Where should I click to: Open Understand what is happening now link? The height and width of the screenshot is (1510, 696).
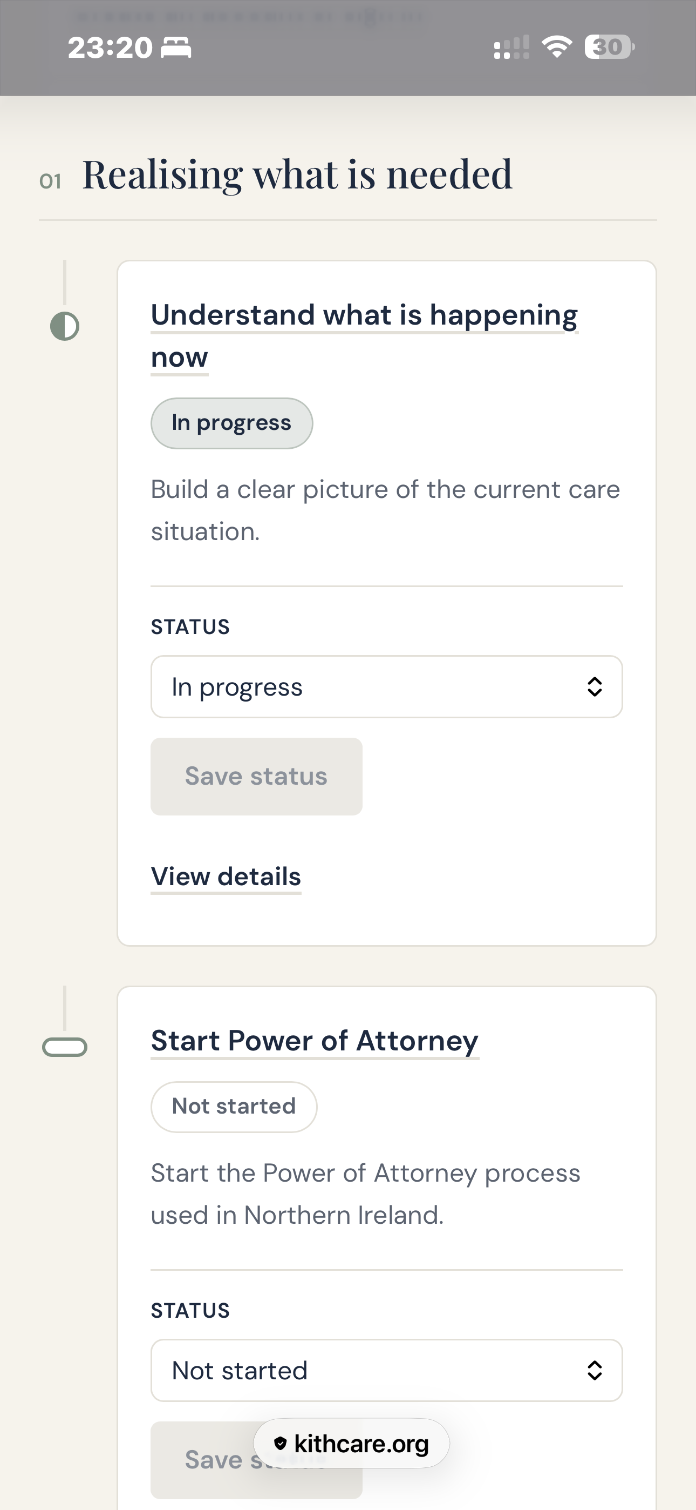[364, 336]
